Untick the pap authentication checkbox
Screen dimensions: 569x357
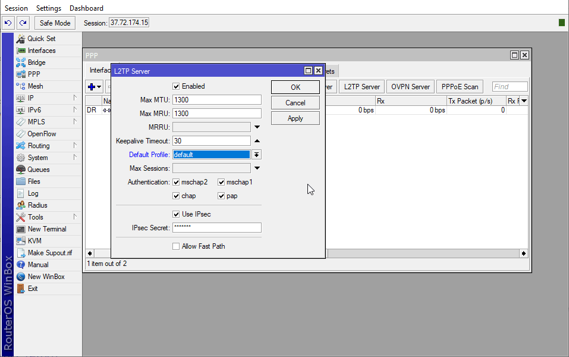coord(221,196)
